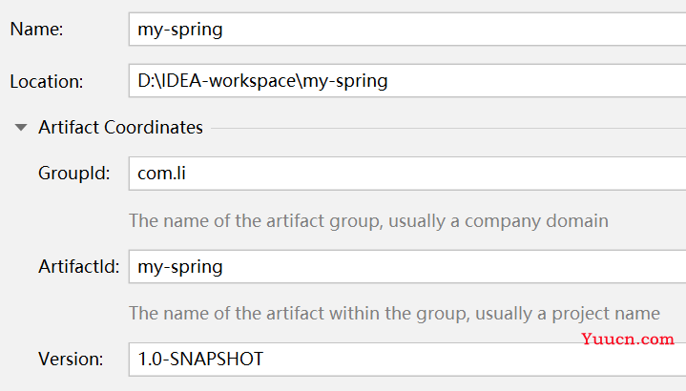Collapse the Artifact Coordinates section triangle
Image resolution: width=686 pixels, height=391 pixels.
(x=20, y=128)
